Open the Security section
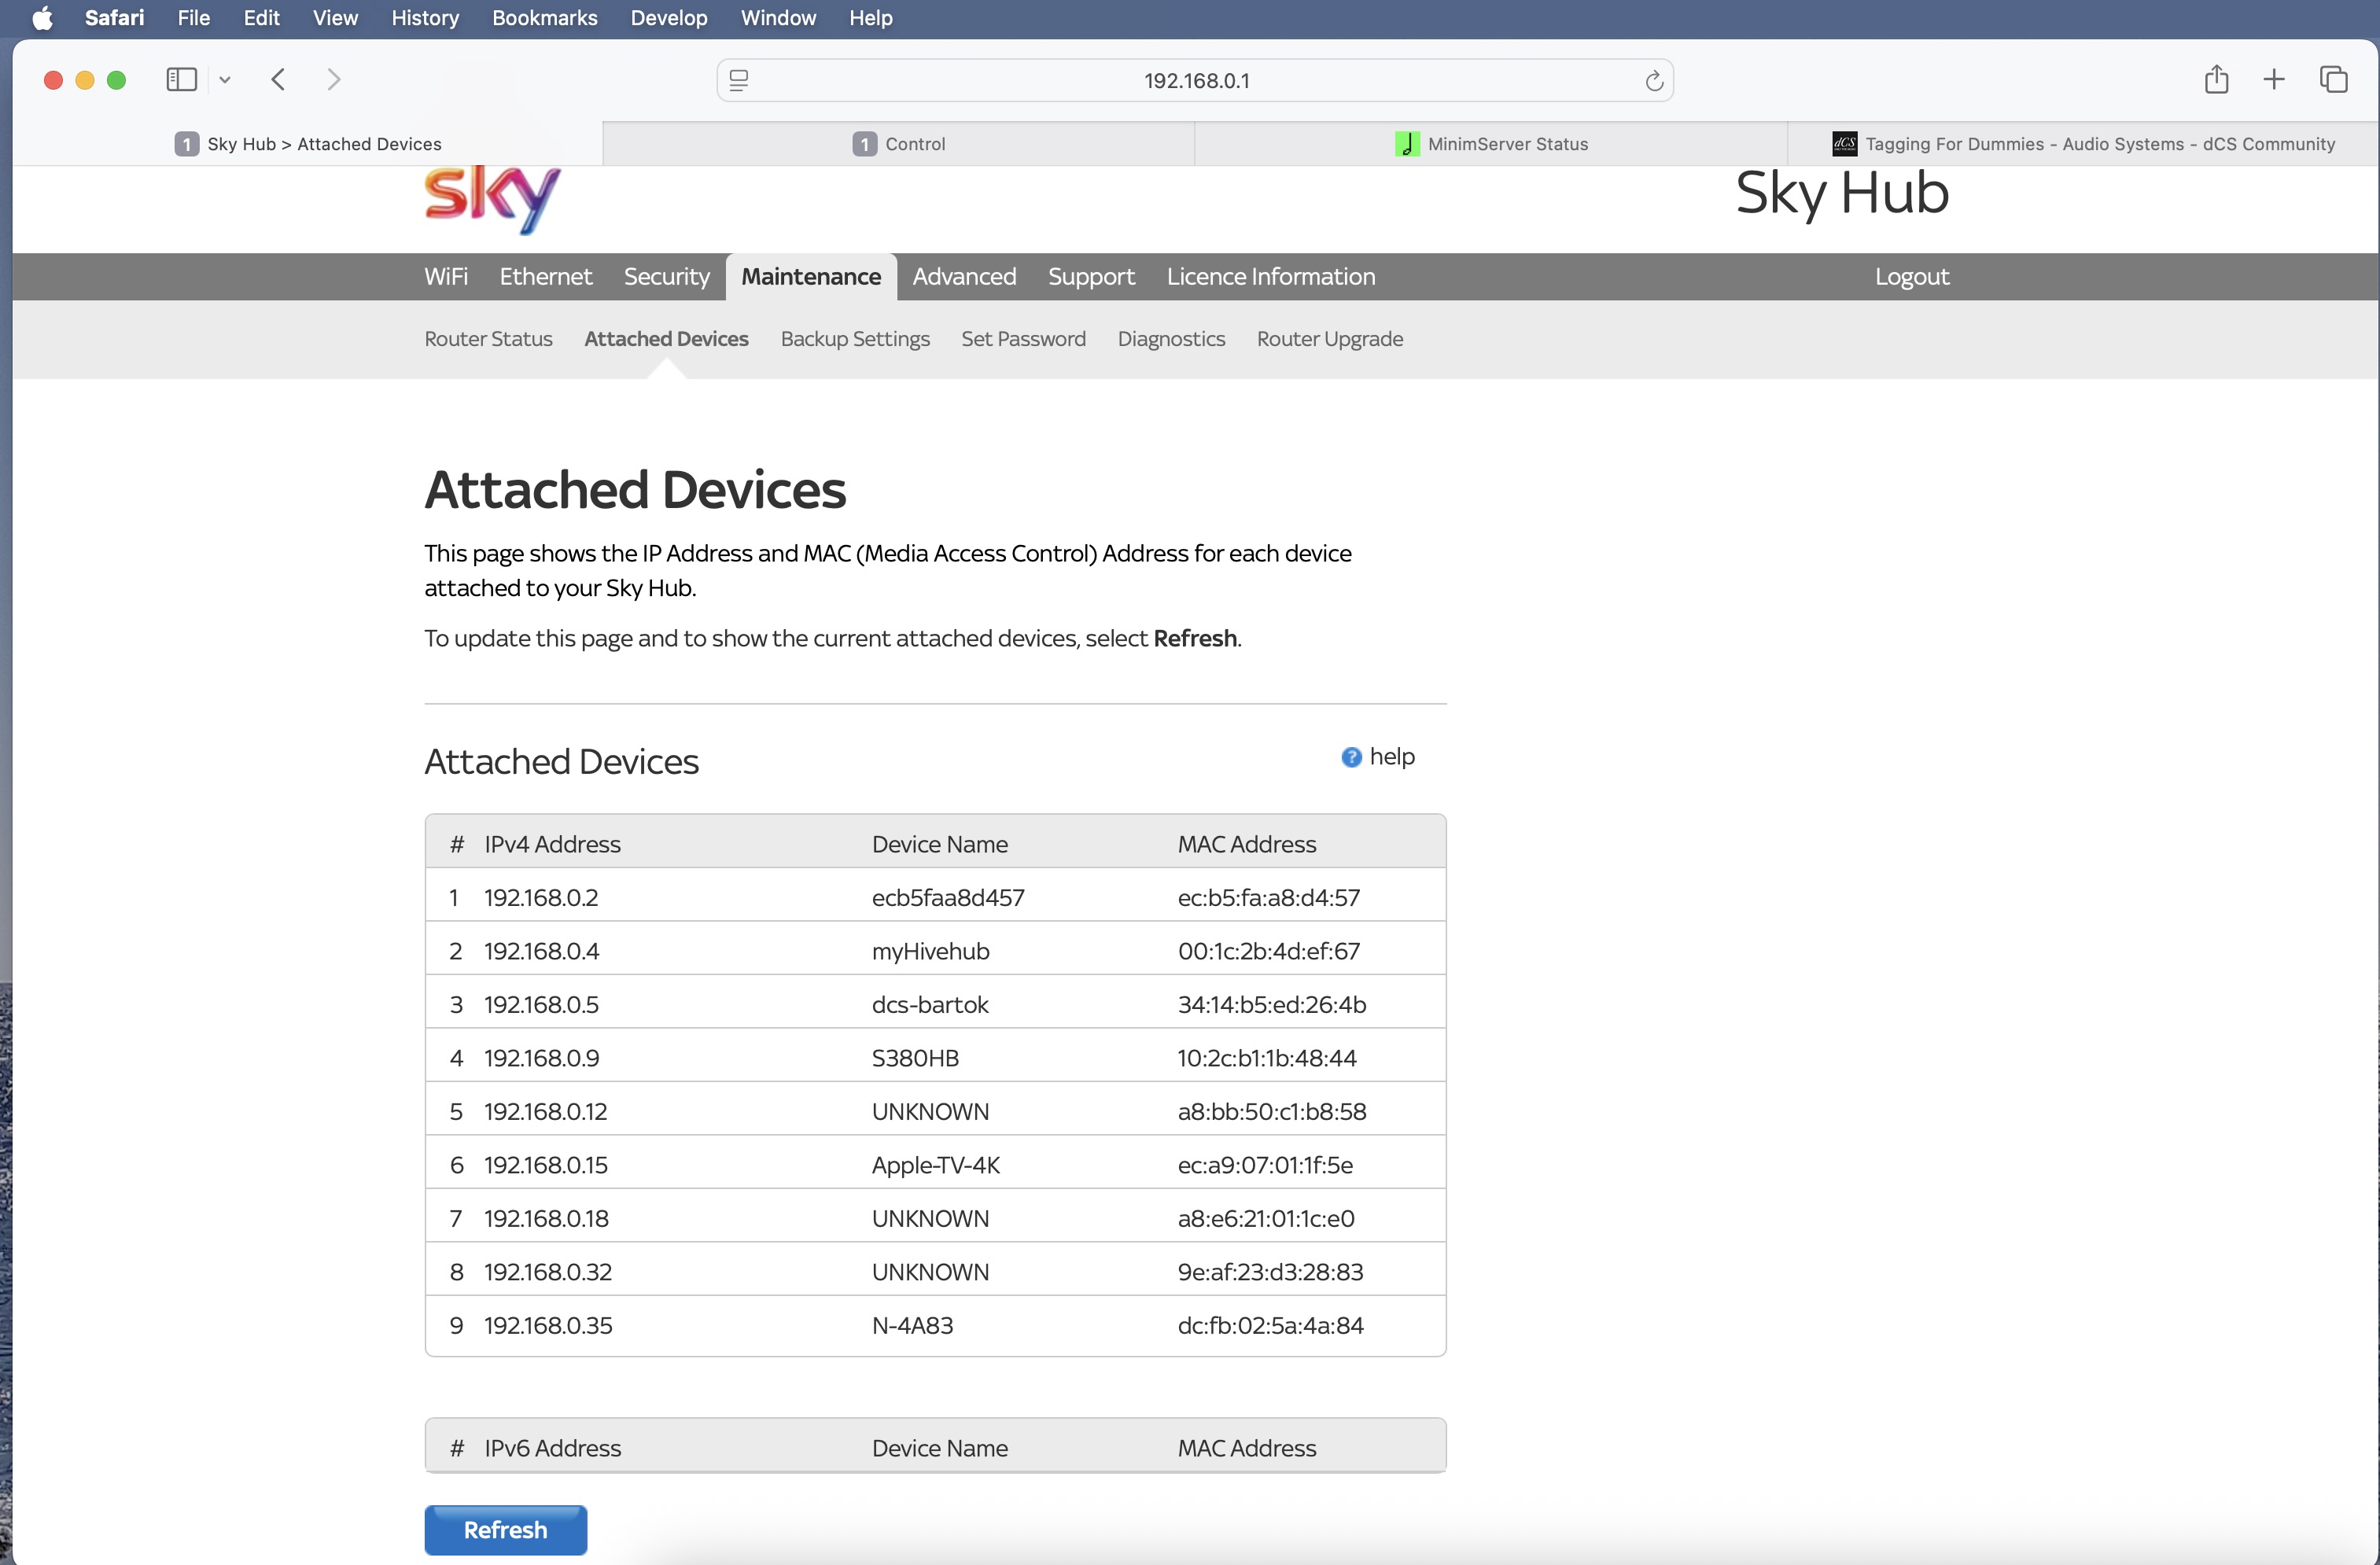 pyautogui.click(x=666, y=276)
